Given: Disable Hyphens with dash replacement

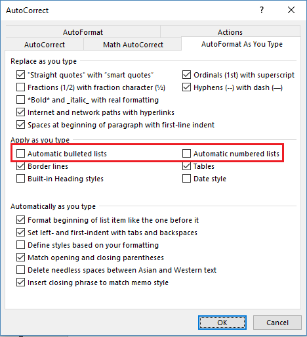Looking at the screenshot, I should 186,87.
